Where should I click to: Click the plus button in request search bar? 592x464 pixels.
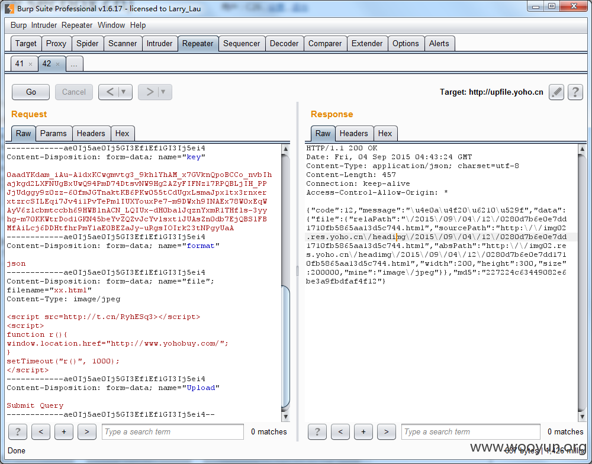(64, 431)
